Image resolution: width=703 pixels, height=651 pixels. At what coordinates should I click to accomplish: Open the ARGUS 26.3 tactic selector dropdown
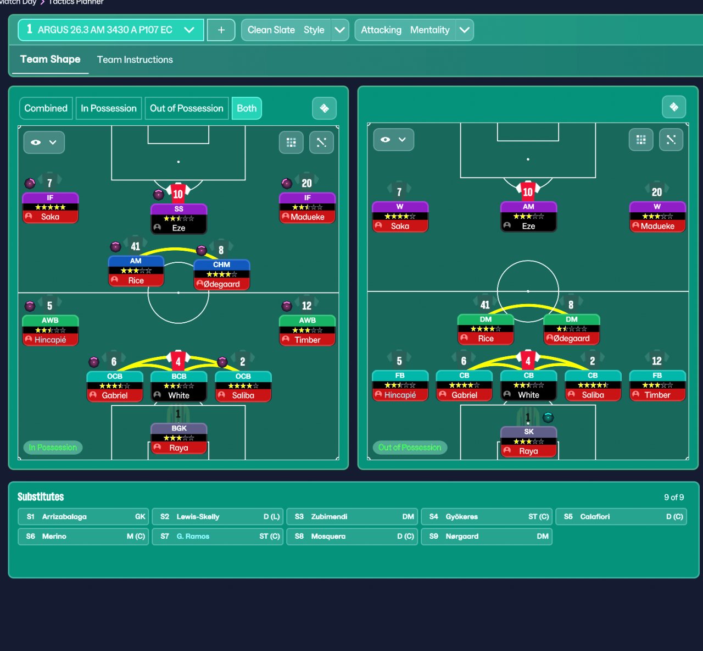111,30
